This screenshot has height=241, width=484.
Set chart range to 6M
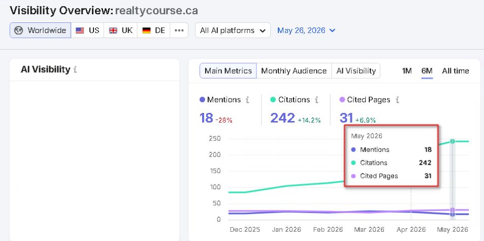[x=427, y=71]
